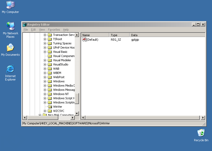Expand the Tuning Spaces key
The height and width of the screenshot is (151, 212).
(x=45, y=43)
